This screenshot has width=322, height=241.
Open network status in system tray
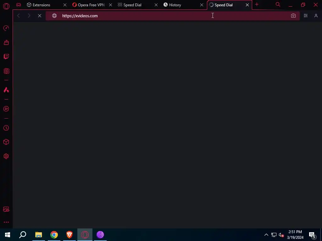[x=274, y=235]
